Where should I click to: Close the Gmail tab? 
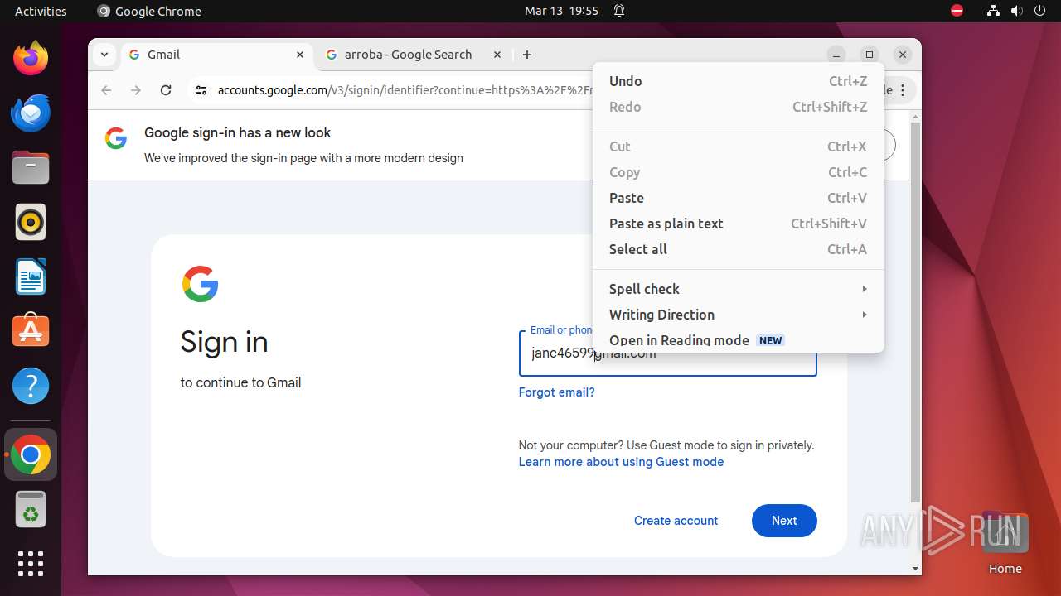click(x=300, y=55)
